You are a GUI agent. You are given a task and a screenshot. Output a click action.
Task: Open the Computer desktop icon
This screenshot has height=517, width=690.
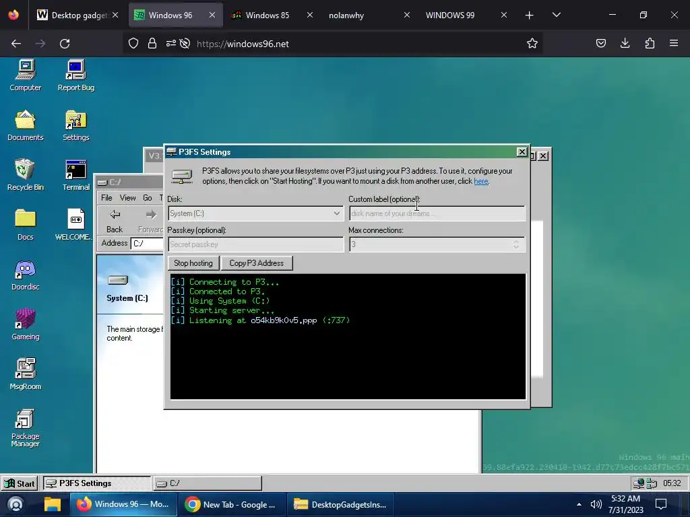26,75
